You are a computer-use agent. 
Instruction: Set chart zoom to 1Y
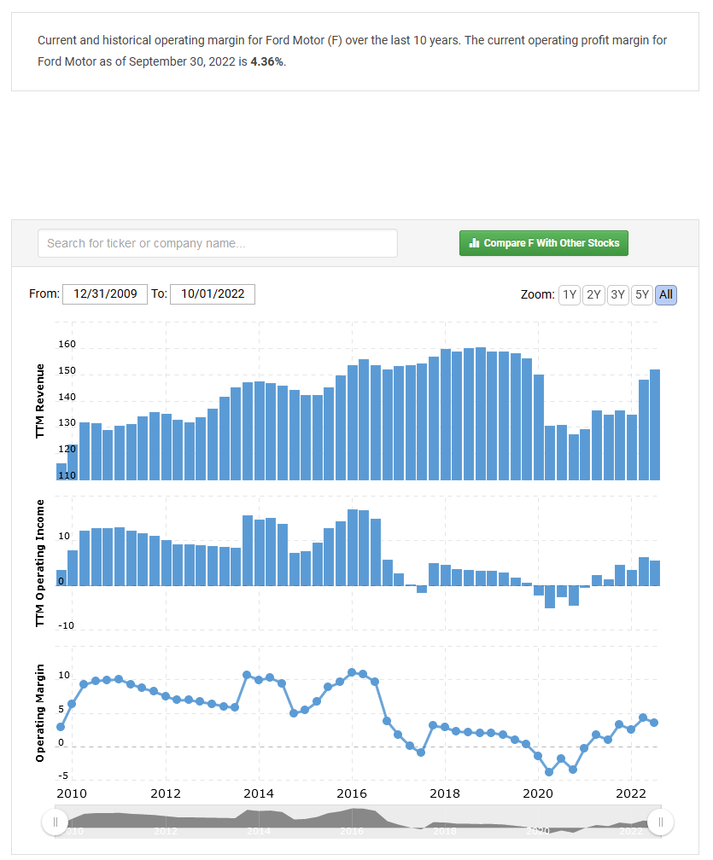point(570,295)
